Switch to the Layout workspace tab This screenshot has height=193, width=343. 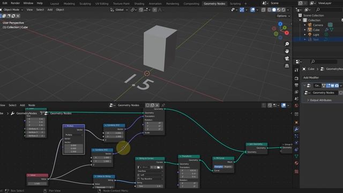(55, 4)
